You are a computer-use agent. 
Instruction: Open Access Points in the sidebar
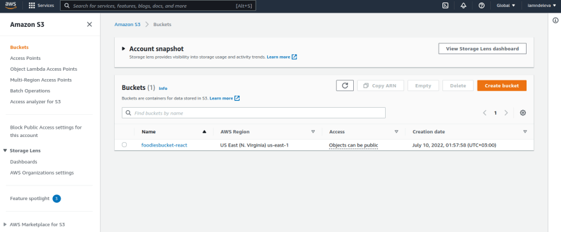coord(25,58)
